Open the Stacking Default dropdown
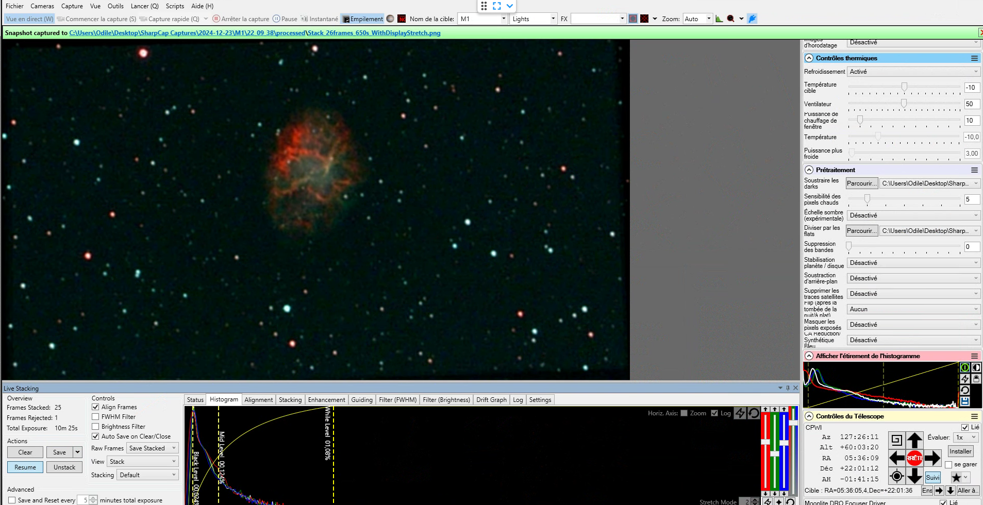The height and width of the screenshot is (505, 983). point(147,475)
